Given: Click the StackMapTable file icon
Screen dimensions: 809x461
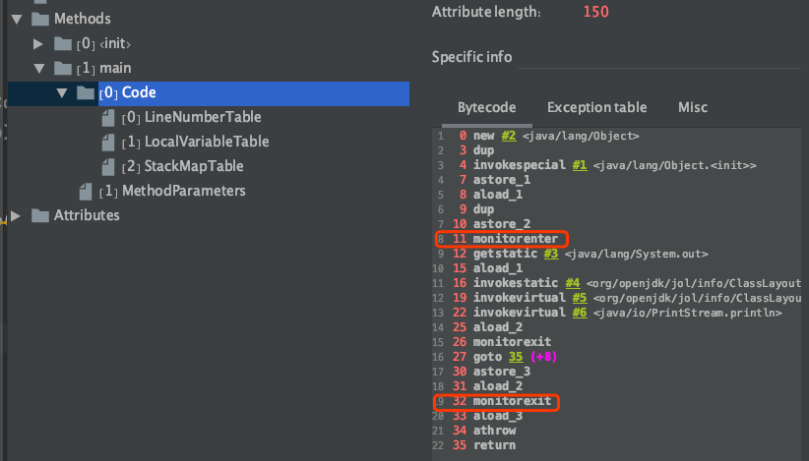Looking at the screenshot, I should tap(107, 166).
